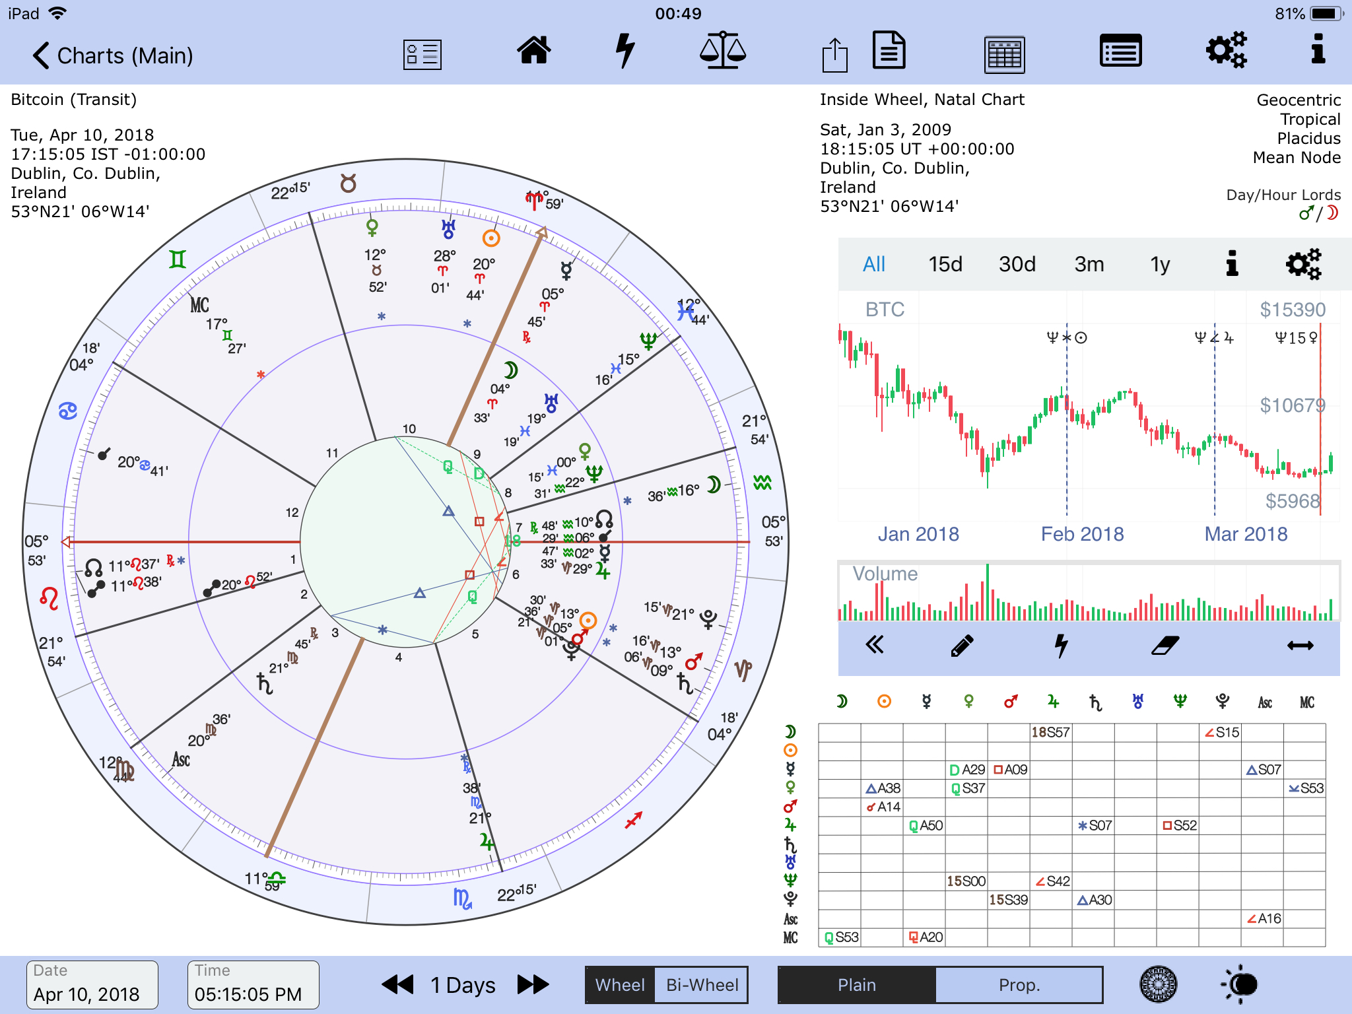Select the eraser tool
This screenshot has height=1014, width=1352.
1165,646
